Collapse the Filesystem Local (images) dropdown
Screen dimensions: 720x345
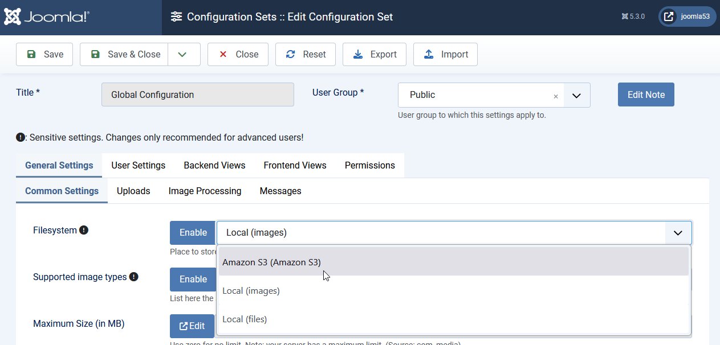pyautogui.click(x=678, y=232)
